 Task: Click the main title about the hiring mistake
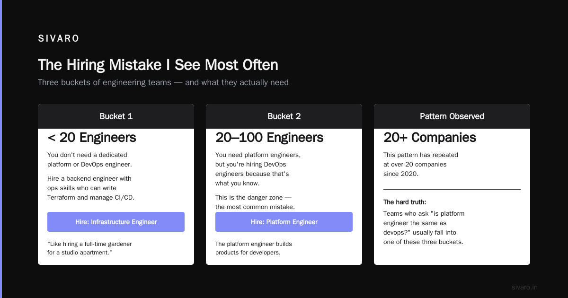[x=158, y=65]
